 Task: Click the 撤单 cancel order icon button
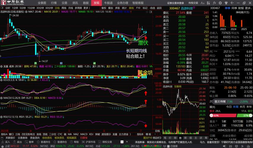coord(29,142)
